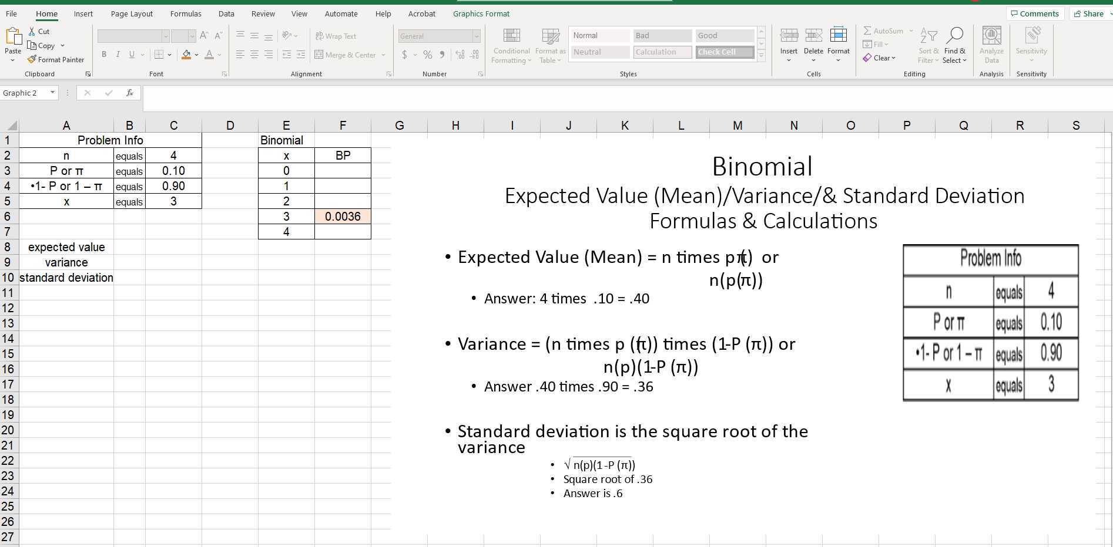Click the Percent Style icon
Image resolution: width=1113 pixels, height=547 pixels.
(x=427, y=55)
